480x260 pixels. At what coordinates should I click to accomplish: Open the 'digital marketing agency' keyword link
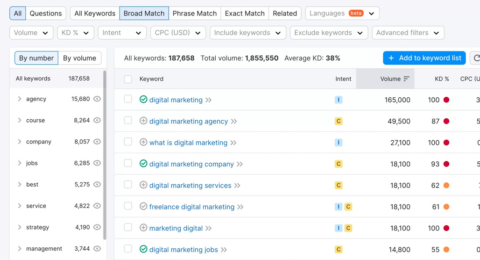point(189,122)
